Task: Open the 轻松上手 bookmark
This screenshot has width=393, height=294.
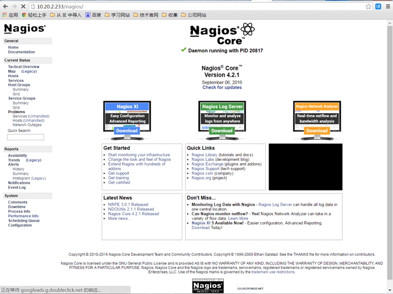Action: coord(34,15)
